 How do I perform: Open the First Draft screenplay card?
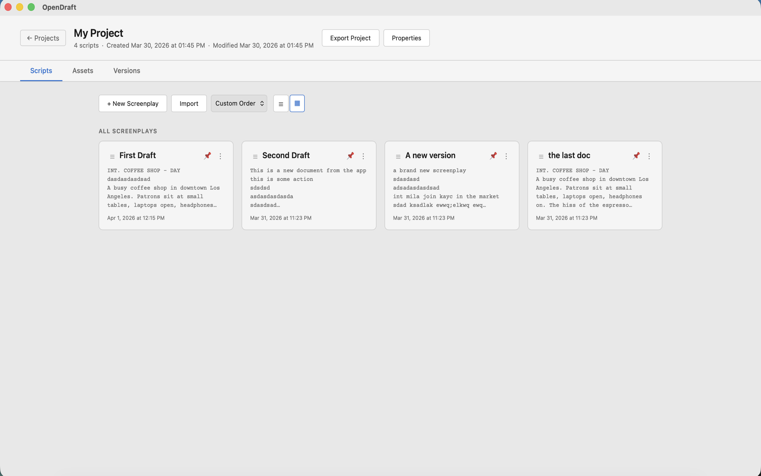tap(166, 189)
